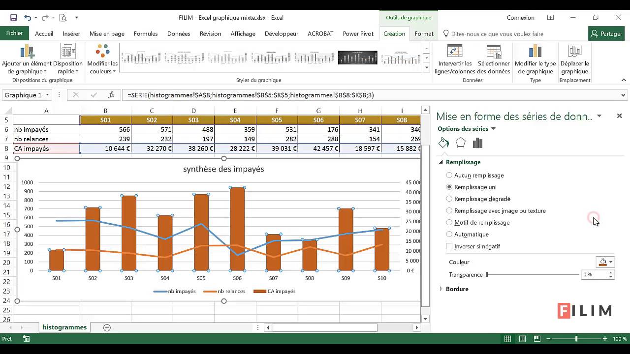The image size is (630, 354).
Task: Switch to Page Layout view in status bar
Action: pyautogui.click(x=523, y=339)
